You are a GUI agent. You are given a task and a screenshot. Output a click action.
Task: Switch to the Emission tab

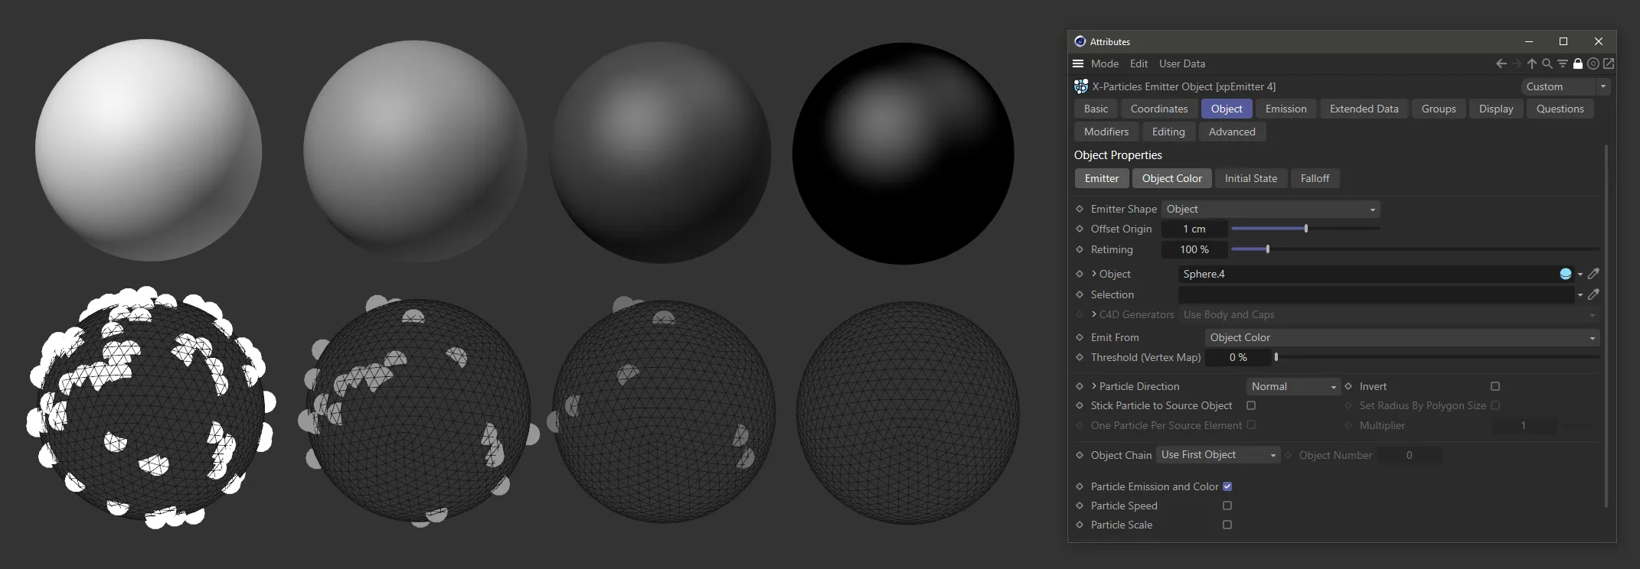tap(1286, 109)
